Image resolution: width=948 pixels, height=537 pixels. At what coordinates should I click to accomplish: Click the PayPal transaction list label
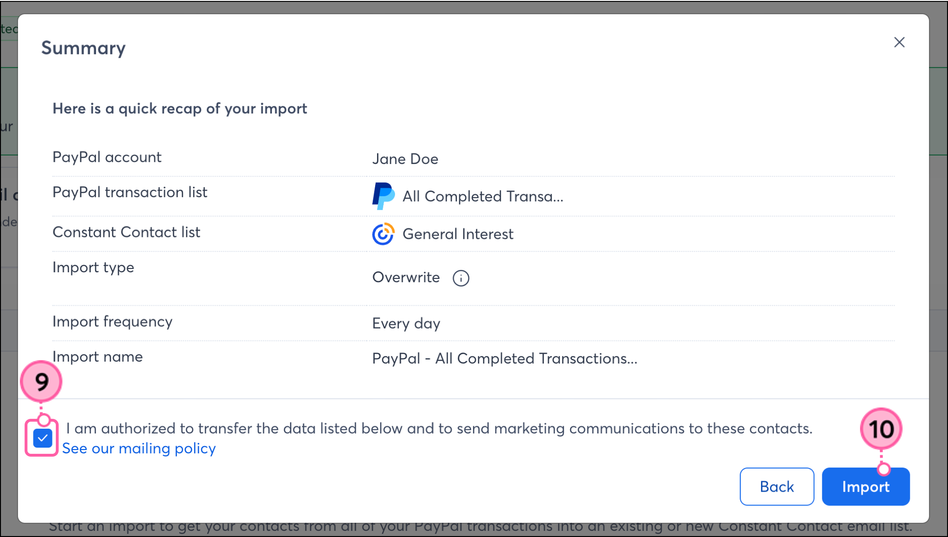pos(130,192)
